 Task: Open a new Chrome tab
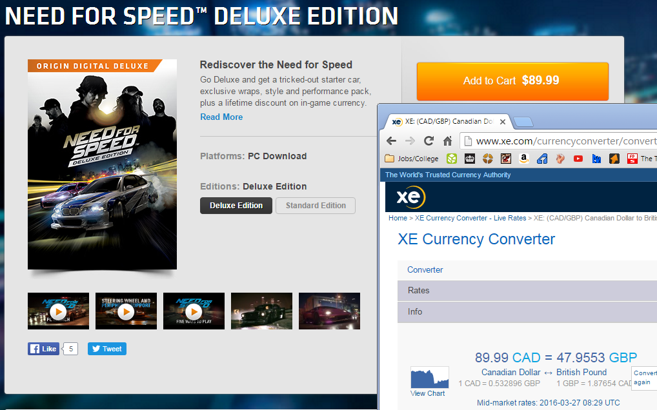(523, 122)
